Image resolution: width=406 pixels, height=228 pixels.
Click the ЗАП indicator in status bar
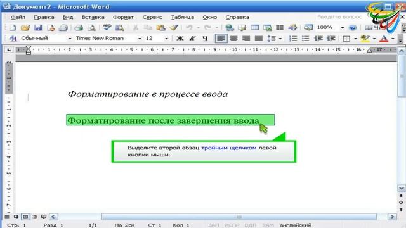tap(213, 225)
